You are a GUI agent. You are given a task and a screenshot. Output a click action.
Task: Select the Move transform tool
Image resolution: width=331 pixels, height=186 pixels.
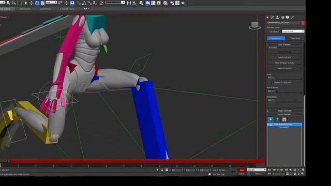pyautogui.click(x=31, y=3)
